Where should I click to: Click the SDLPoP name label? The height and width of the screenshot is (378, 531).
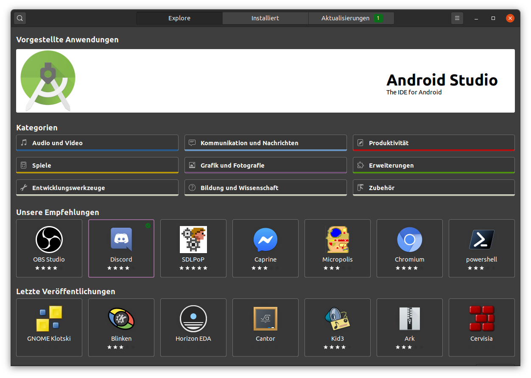coord(193,259)
